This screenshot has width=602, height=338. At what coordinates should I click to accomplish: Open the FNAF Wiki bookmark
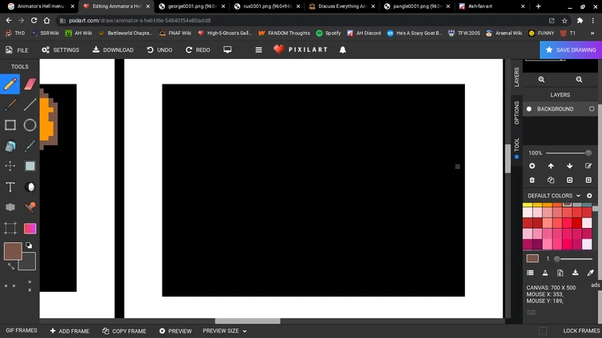(x=175, y=33)
